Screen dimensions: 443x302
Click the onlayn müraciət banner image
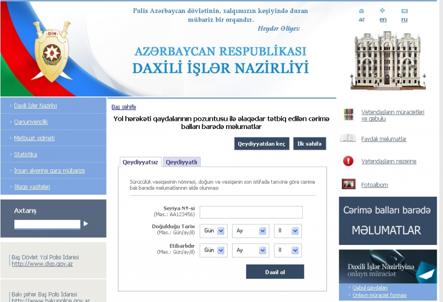[x=388, y=267]
